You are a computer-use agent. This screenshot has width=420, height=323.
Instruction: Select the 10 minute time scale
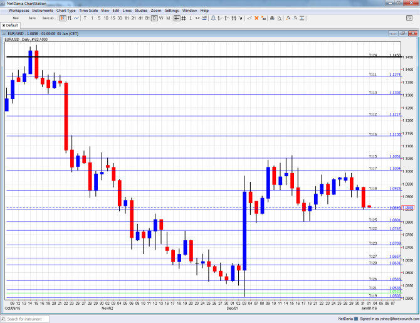106,18
